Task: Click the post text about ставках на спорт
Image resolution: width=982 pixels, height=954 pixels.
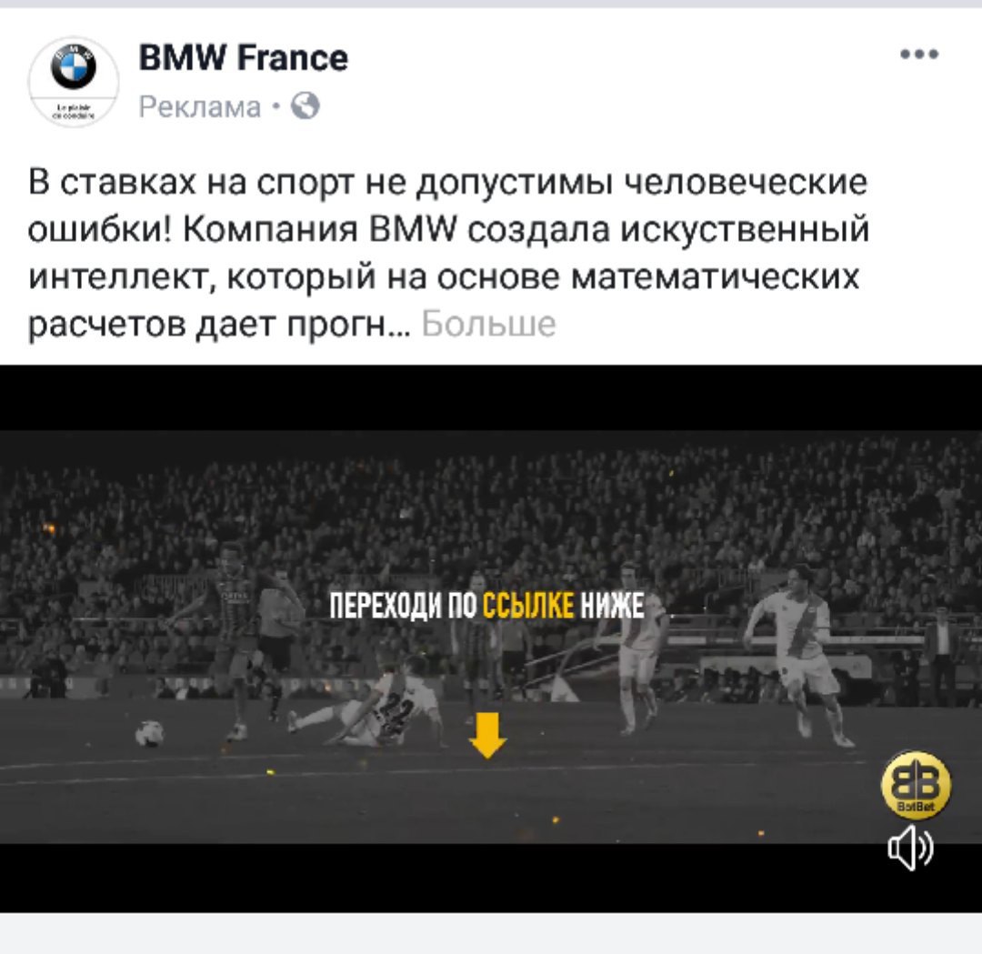Action: click(x=448, y=253)
